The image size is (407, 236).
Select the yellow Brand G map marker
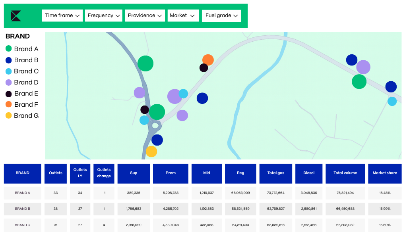pyautogui.click(x=151, y=152)
